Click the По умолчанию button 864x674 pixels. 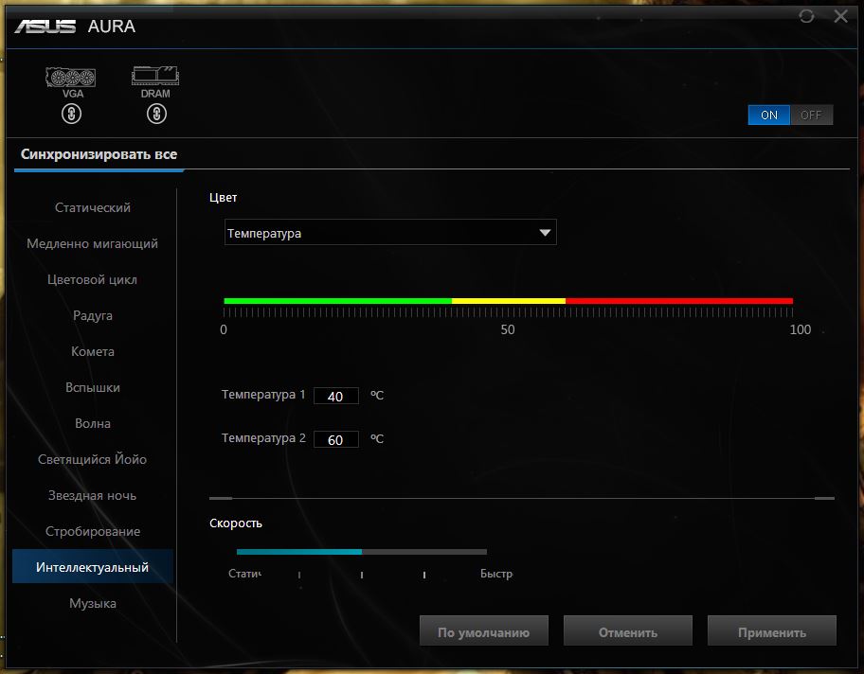[x=484, y=631]
